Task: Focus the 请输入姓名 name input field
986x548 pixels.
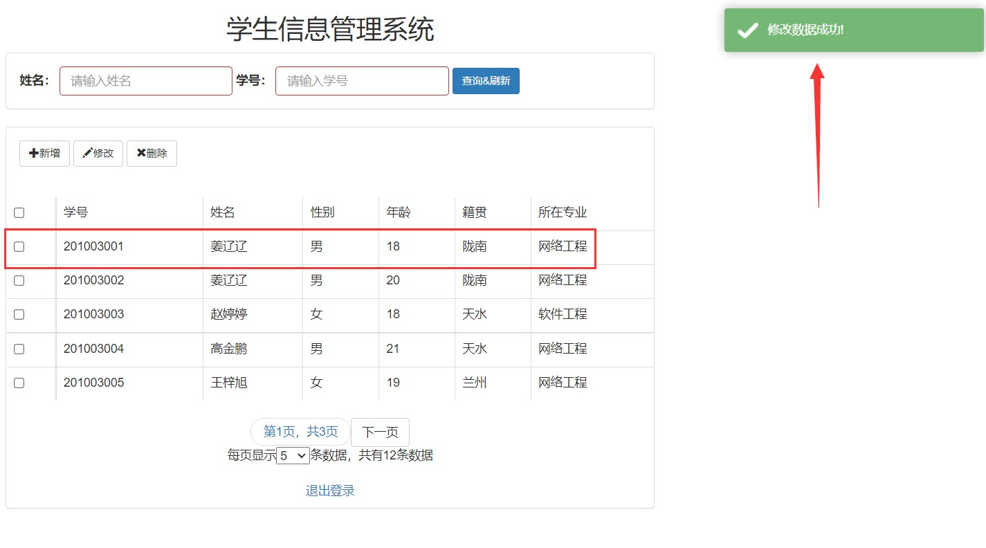Action: point(146,81)
